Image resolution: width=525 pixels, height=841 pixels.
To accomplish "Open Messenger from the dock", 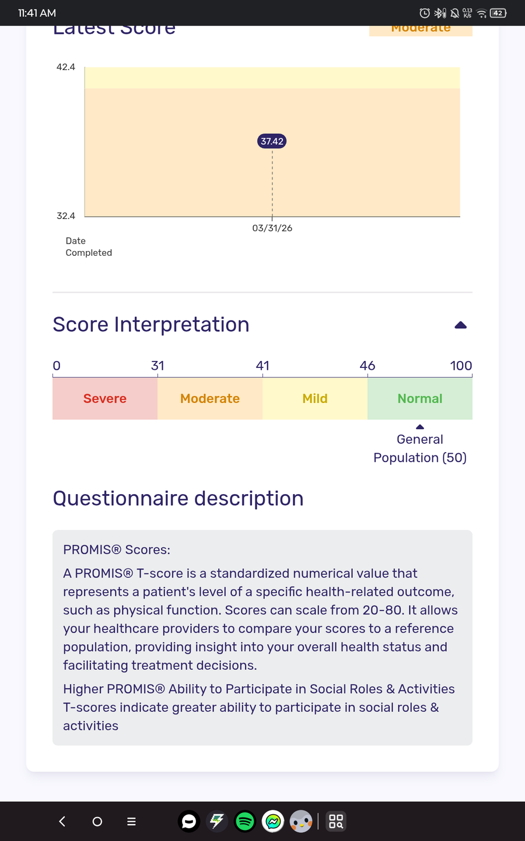I will (273, 822).
